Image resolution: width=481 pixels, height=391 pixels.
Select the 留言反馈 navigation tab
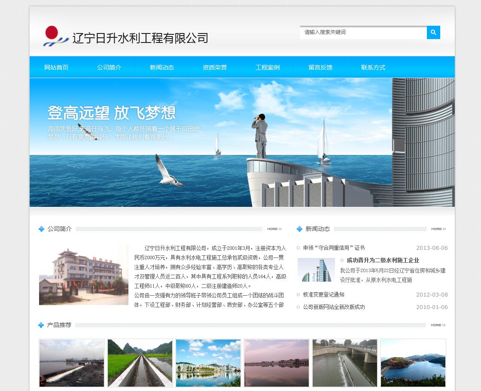coord(320,67)
